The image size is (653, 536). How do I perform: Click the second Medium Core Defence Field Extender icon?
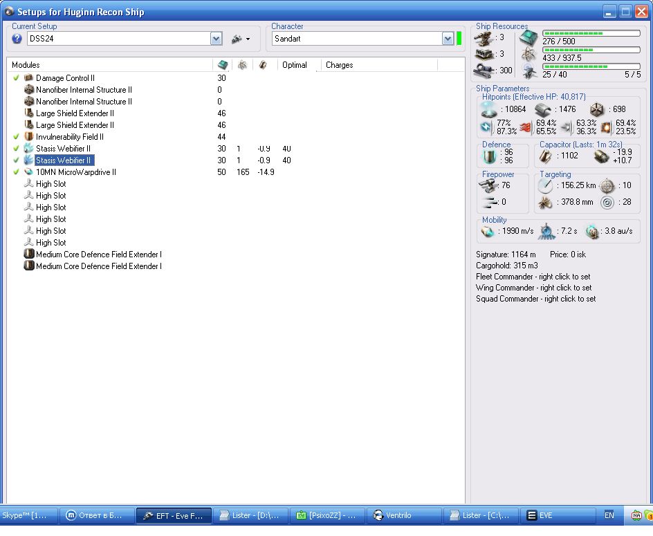click(29, 266)
